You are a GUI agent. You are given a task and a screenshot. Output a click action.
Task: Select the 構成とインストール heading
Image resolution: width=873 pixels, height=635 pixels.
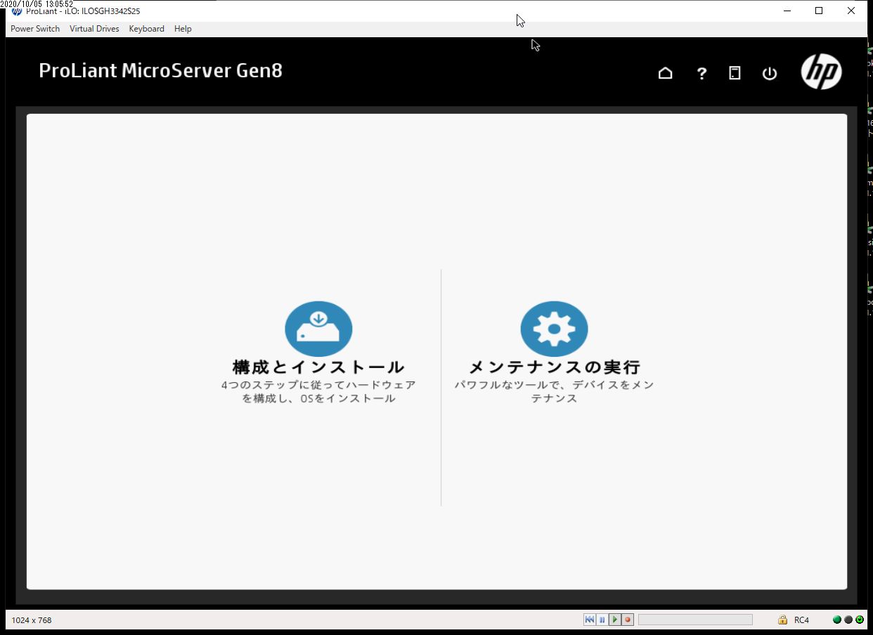[318, 367]
